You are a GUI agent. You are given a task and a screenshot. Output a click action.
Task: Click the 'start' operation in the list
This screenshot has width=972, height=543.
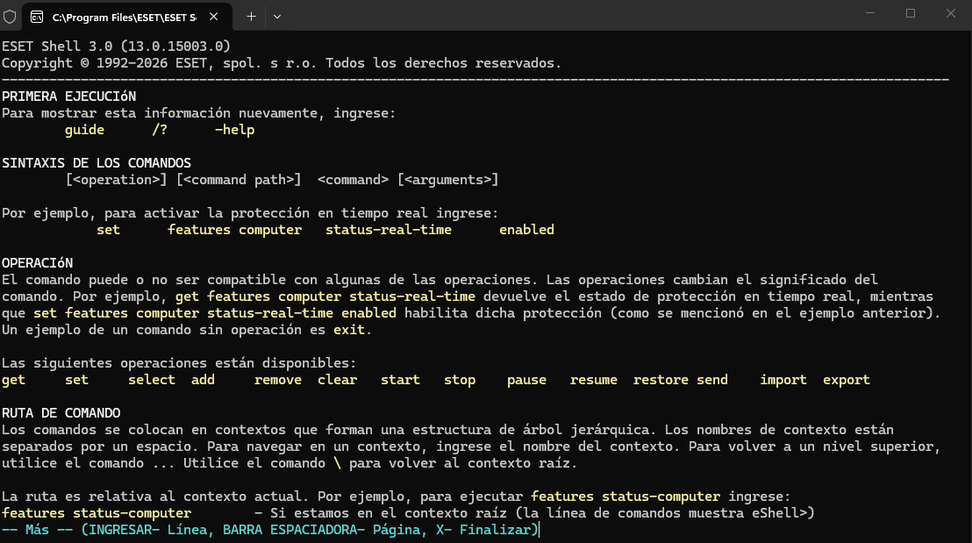[x=400, y=380]
